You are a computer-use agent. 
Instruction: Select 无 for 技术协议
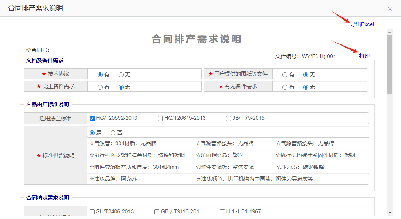click(x=121, y=75)
